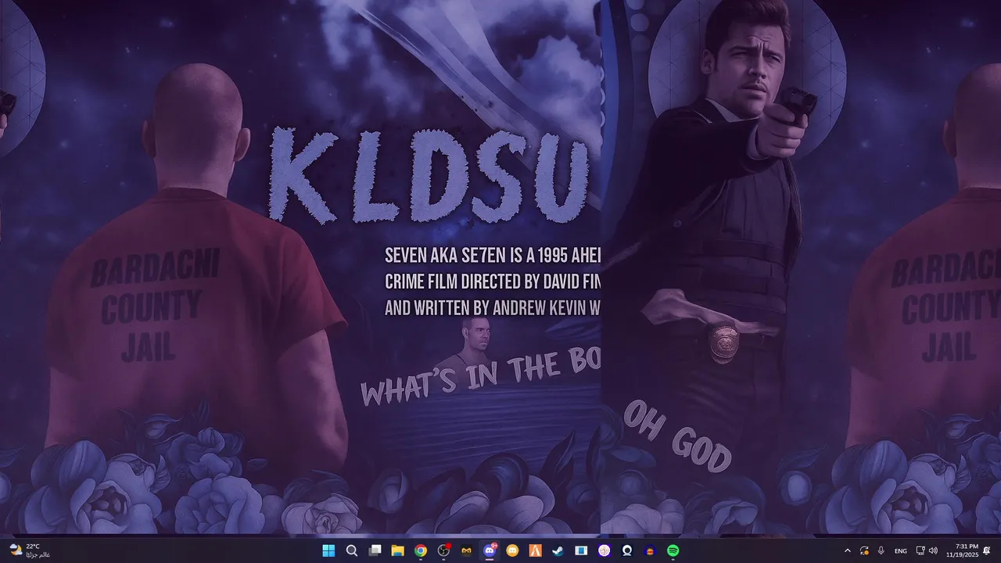Switch to Spotify on the taskbar

click(x=673, y=550)
